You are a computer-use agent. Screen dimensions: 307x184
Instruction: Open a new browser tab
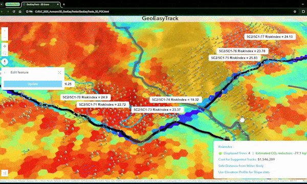(64, 4)
